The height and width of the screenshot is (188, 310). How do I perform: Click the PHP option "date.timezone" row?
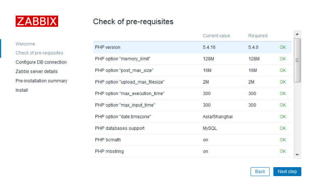192,117
